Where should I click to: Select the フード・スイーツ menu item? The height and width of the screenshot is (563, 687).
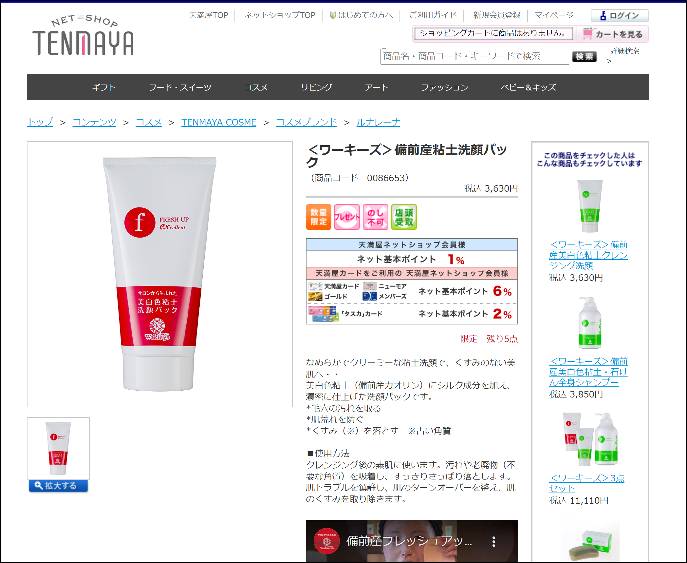tap(180, 87)
